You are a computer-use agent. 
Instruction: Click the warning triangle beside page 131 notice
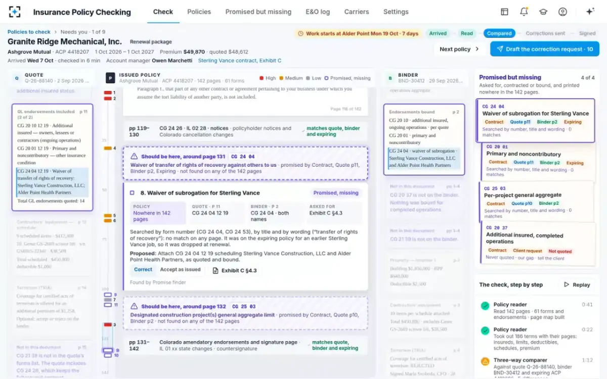tap(134, 157)
